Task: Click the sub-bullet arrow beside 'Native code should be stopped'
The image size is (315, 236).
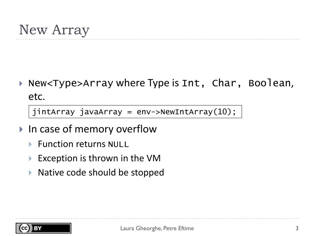Action: (x=30, y=173)
